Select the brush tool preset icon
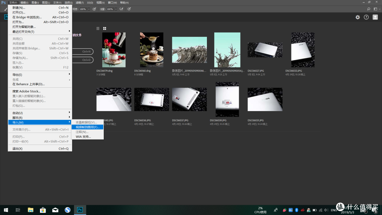This screenshot has width=382, height=215. [6, 9]
